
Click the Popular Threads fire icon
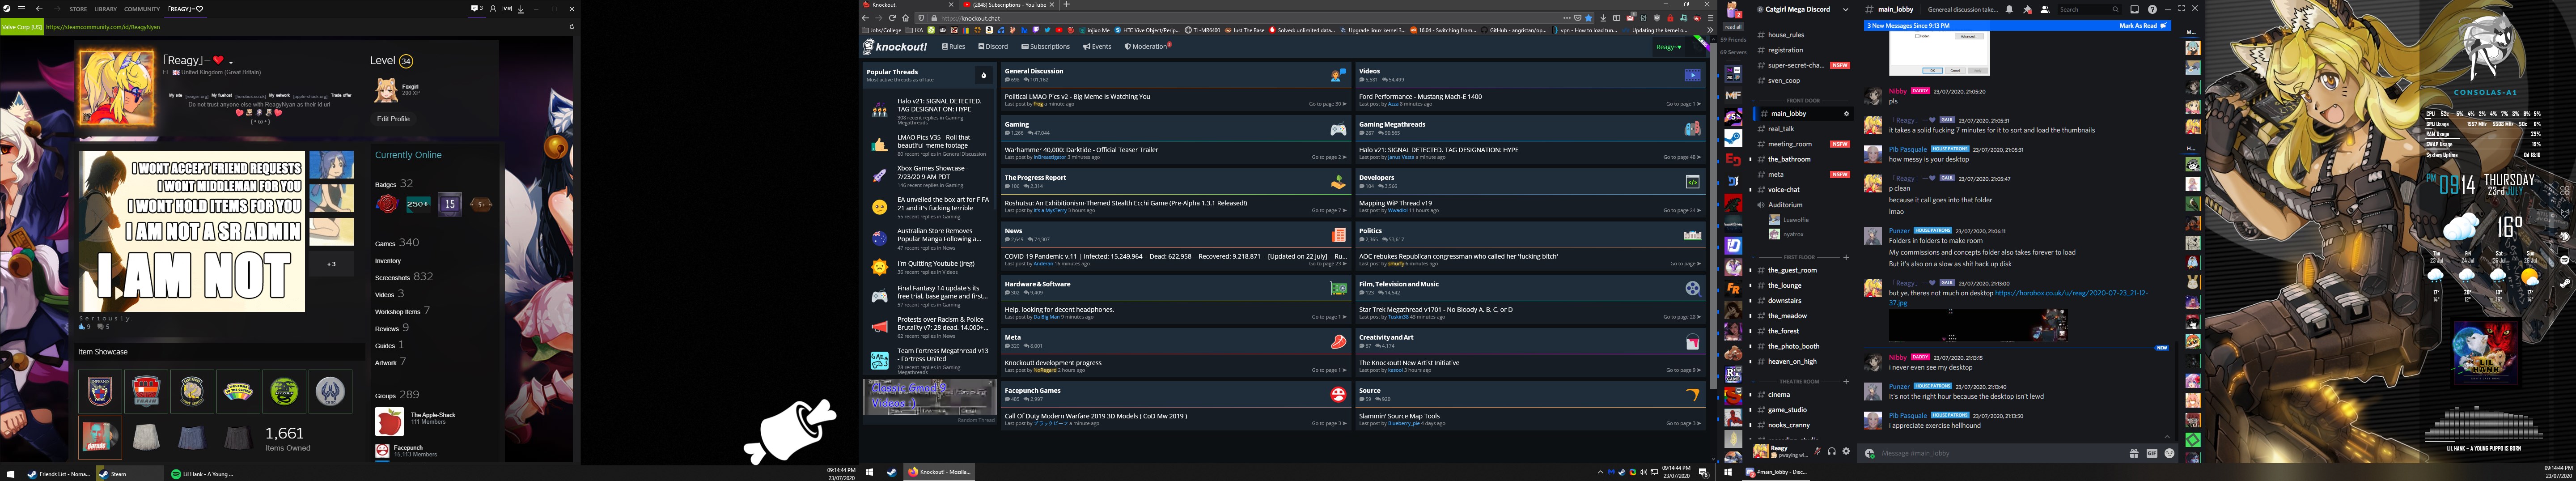pos(984,75)
